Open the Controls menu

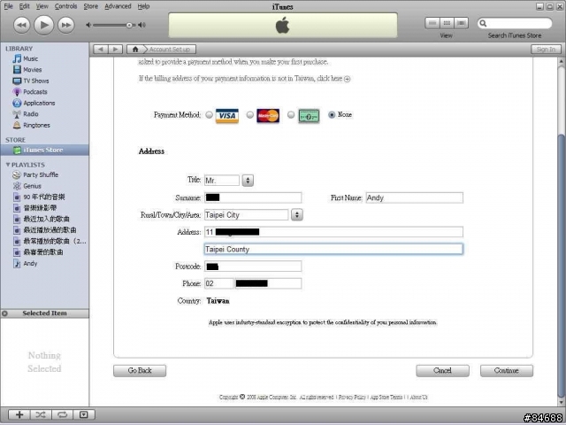coord(65,6)
